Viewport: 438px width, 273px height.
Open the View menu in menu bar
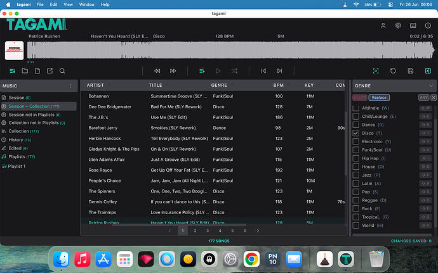[68, 4]
